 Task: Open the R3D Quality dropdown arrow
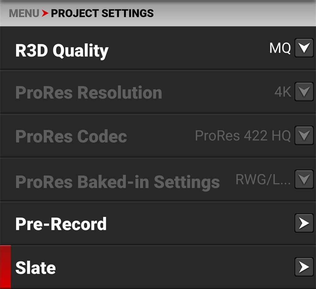coord(304,48)
